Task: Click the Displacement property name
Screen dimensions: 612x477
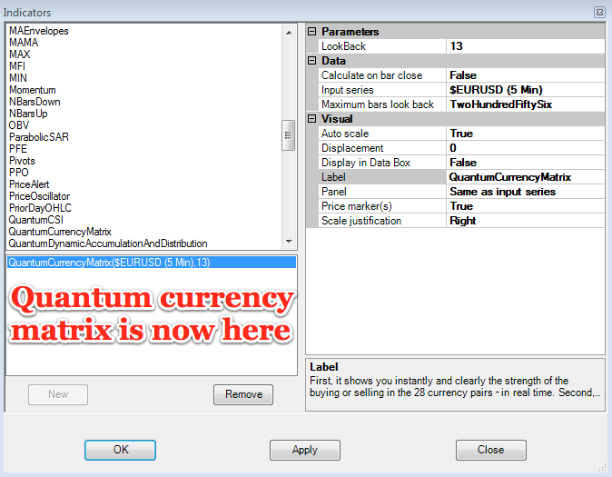Action: 352,148
